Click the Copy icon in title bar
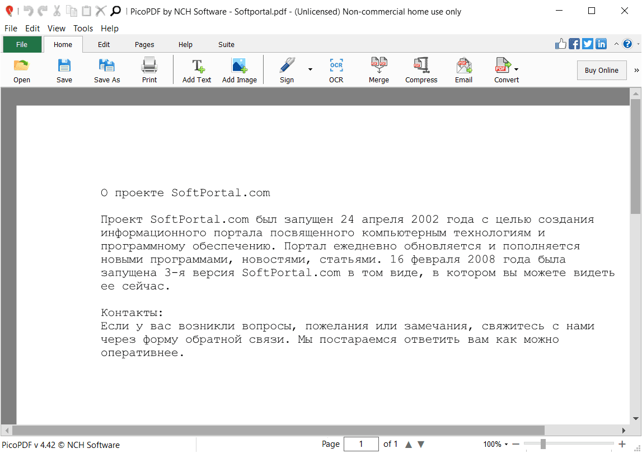Image resolution: width=642 pixels, height=453 pixels. point(72,11)
